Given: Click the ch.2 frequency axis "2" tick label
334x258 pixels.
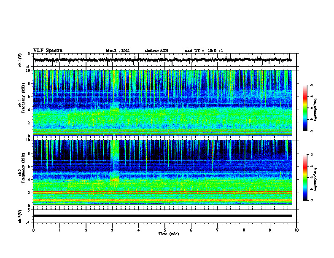Looking at the screenshot, I should pyautogui.click(x=30, y=193).
